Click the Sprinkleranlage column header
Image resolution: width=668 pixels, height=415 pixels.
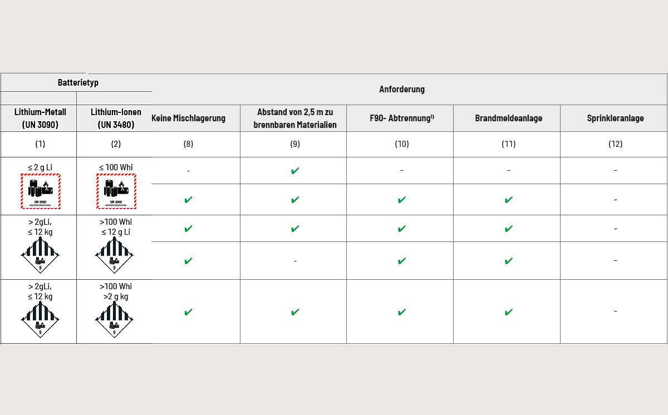coord(615,118)
